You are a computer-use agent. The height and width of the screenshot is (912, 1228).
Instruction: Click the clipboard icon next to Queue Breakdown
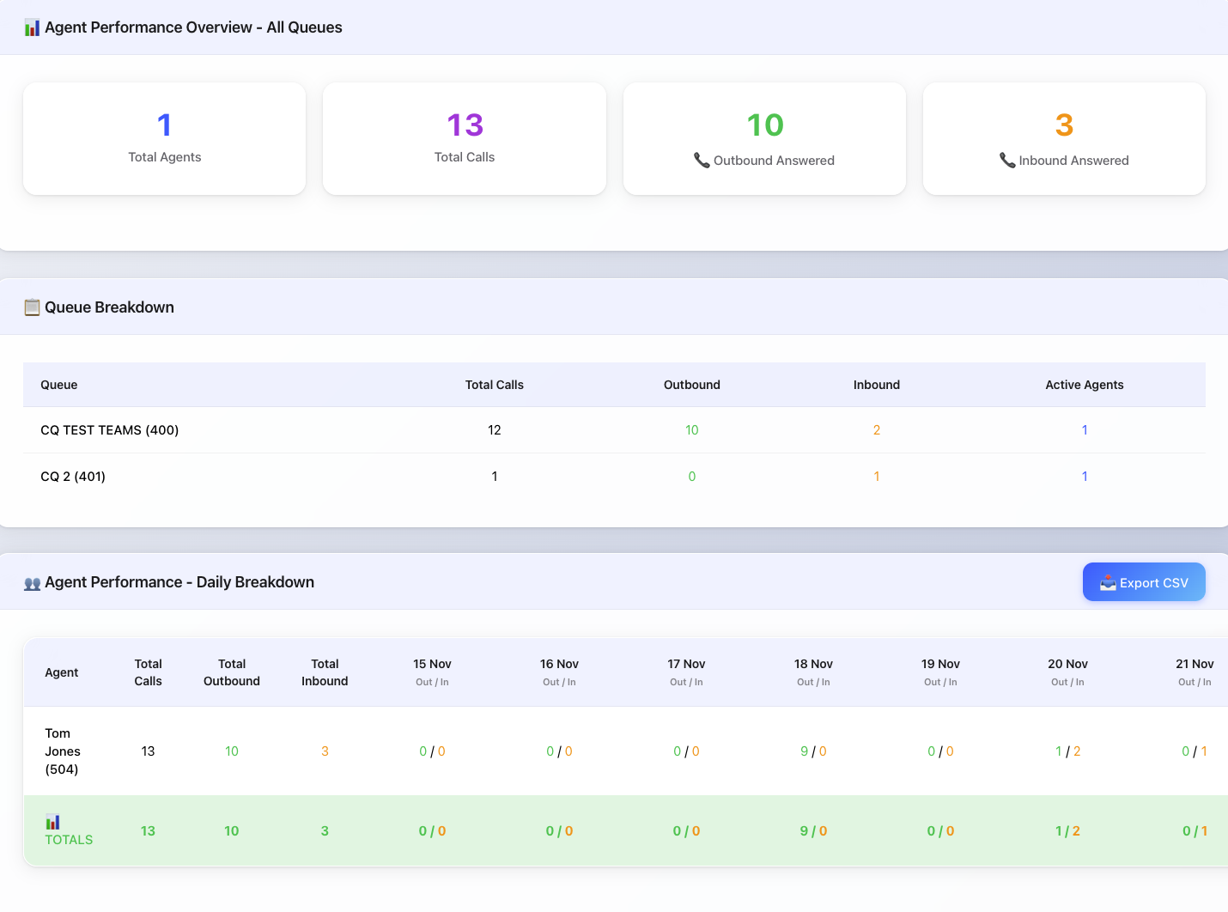[x=32, y=307]
